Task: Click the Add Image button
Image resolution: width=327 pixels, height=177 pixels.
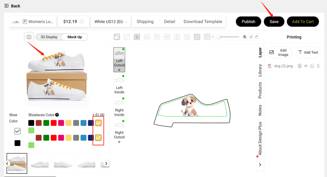Action: coord(280,53)
